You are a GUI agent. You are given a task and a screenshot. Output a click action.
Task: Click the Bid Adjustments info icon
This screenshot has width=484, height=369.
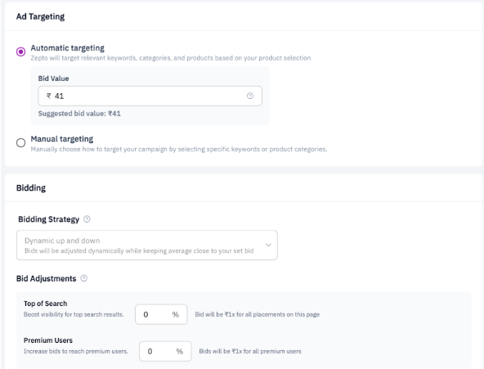[x=84, y=278]
